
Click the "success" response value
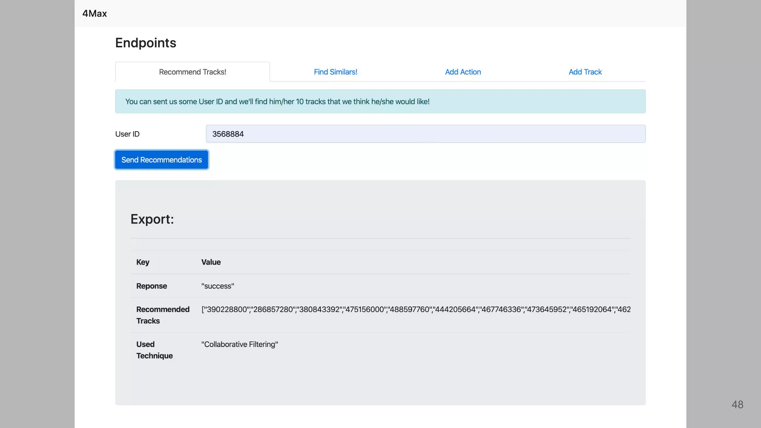(x=217, y=286)
